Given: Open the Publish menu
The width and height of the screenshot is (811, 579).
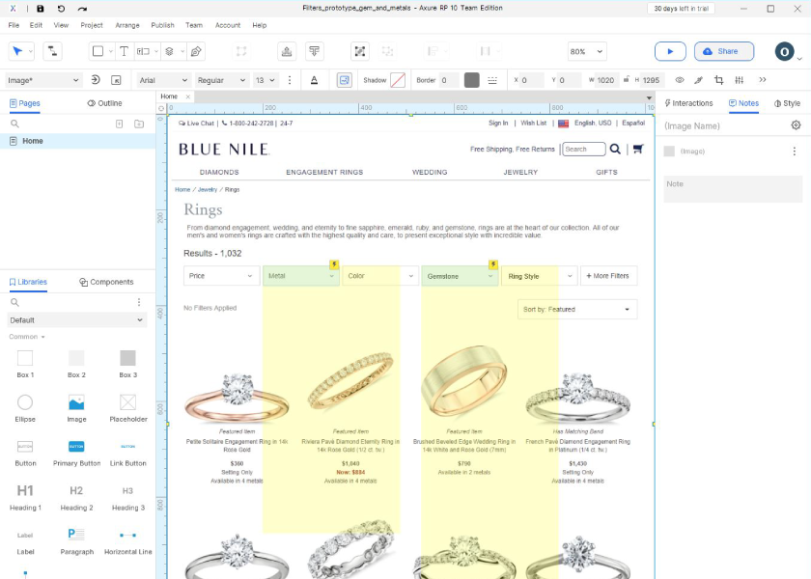Looking at the screenshot, I should (x=162, y=25).
